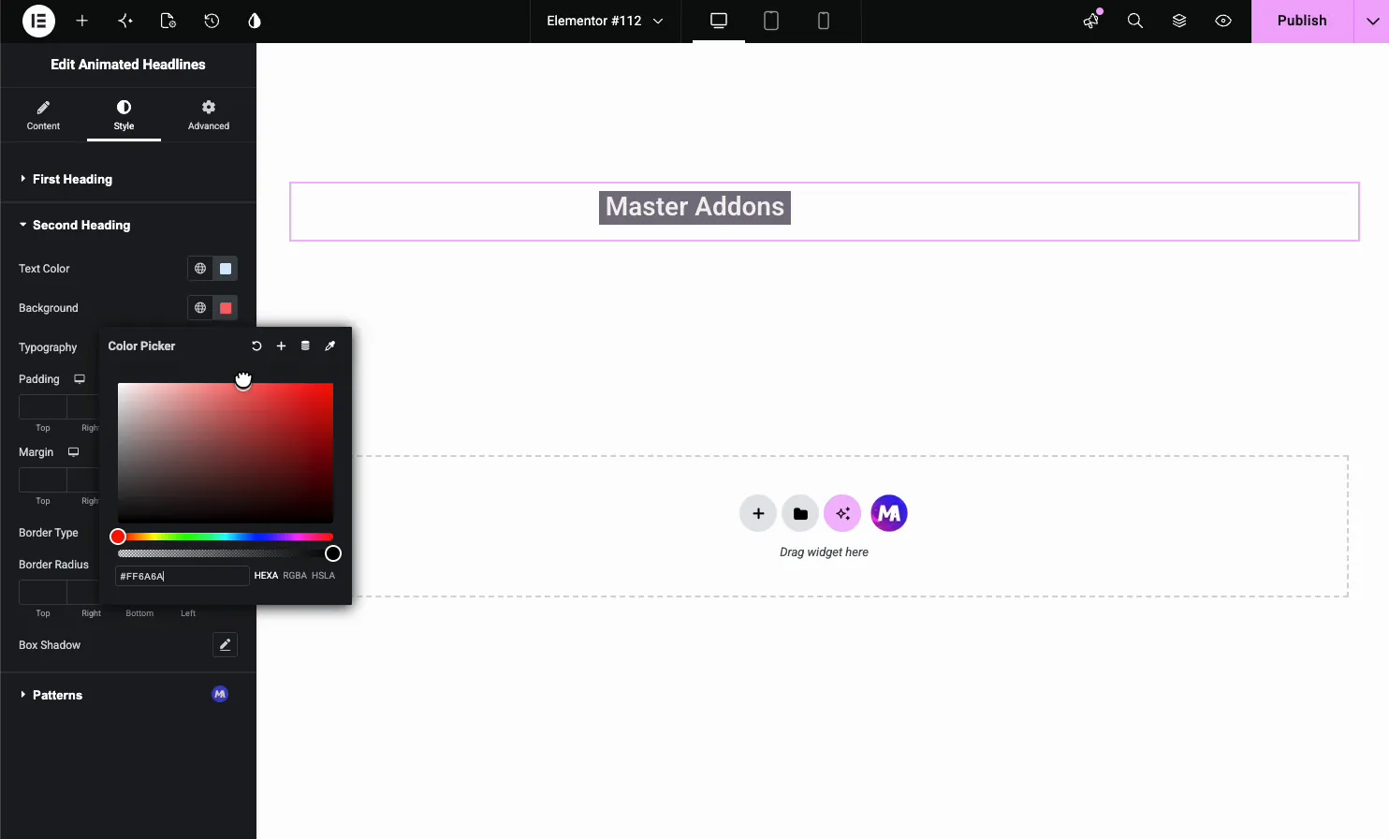Switch to mobile responsive view
Image resolution: width=1389 pixels, height=839 pixels.
click(824, 21)
